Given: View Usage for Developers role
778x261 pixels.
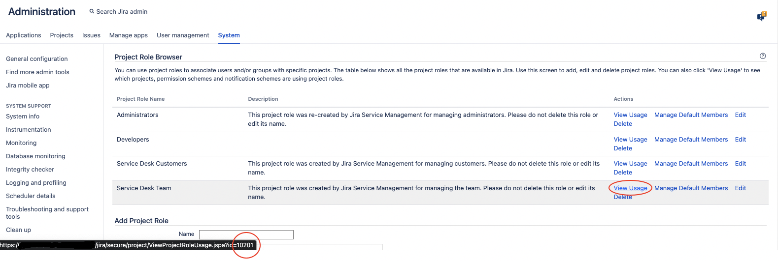Looking at the screenshot, I should coord(630,140).
